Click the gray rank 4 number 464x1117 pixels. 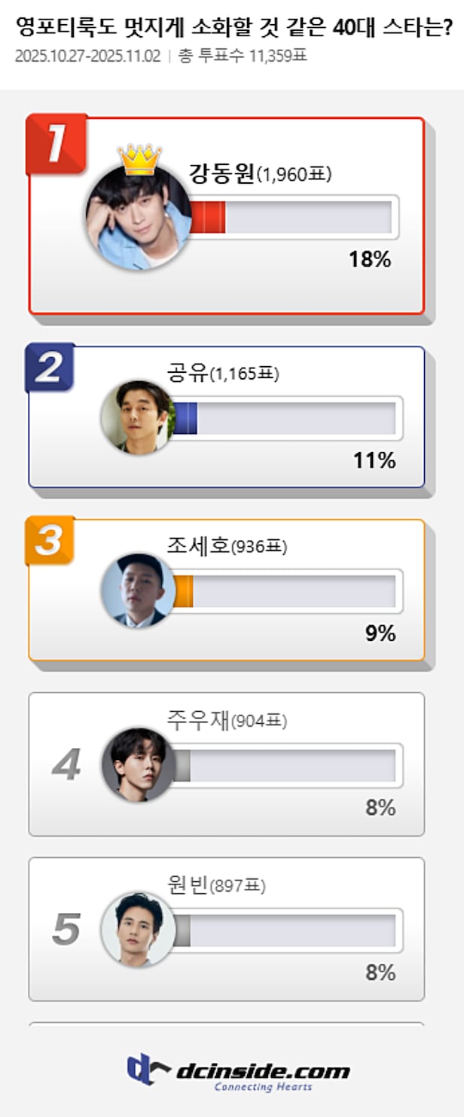click(x=66, y=765)
